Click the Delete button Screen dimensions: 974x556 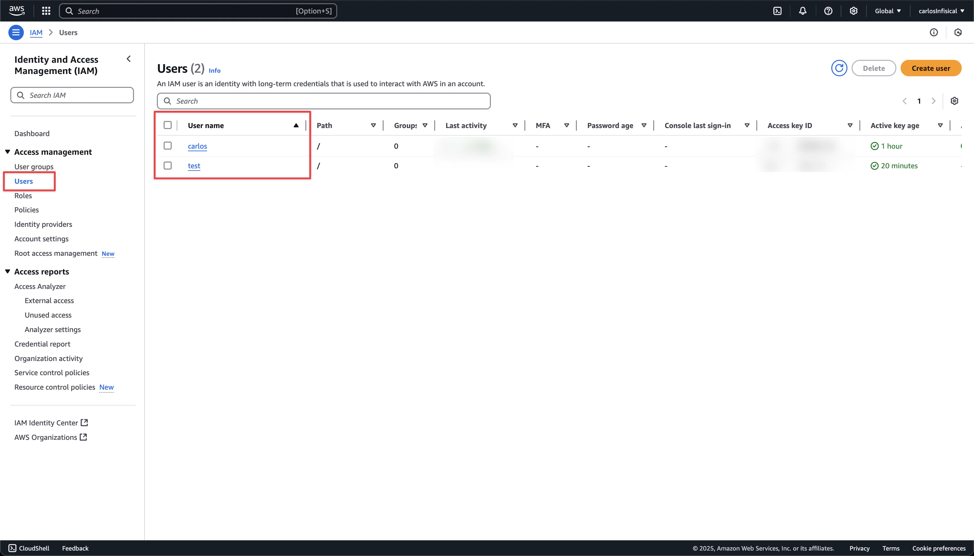click(x=874, y=68)
